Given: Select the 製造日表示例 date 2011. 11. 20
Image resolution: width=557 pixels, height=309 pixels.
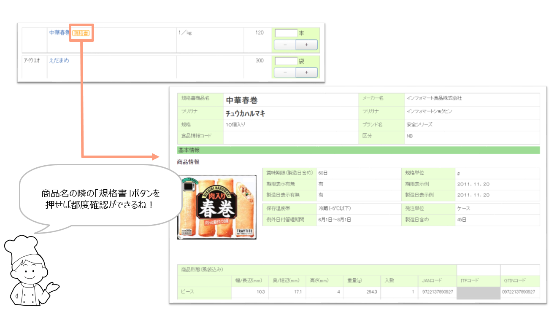Looking at the screenshot, I should pyautogui.click(x=473, y=195).
